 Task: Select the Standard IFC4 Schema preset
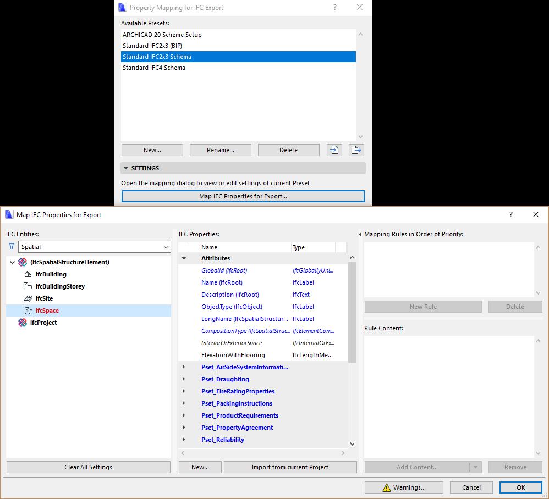pos(238,68)
